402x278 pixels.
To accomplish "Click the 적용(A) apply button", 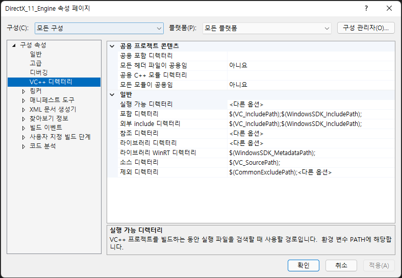I will (379, 265).
